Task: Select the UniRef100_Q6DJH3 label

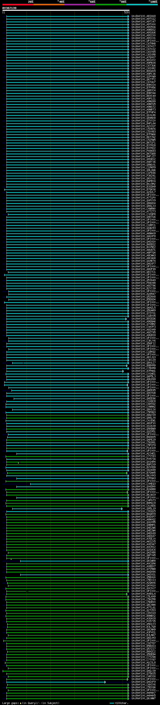Action: 143,638
